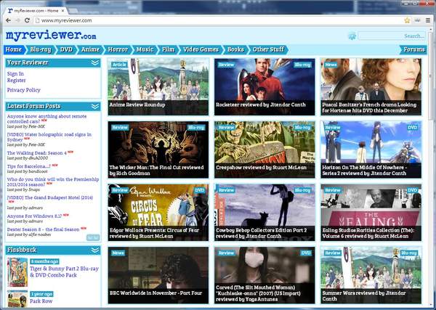This screenshot has height=310, width=436.
Task: Open Horizon On The Middle Of Nowhere review
Action: click(371, 150)
